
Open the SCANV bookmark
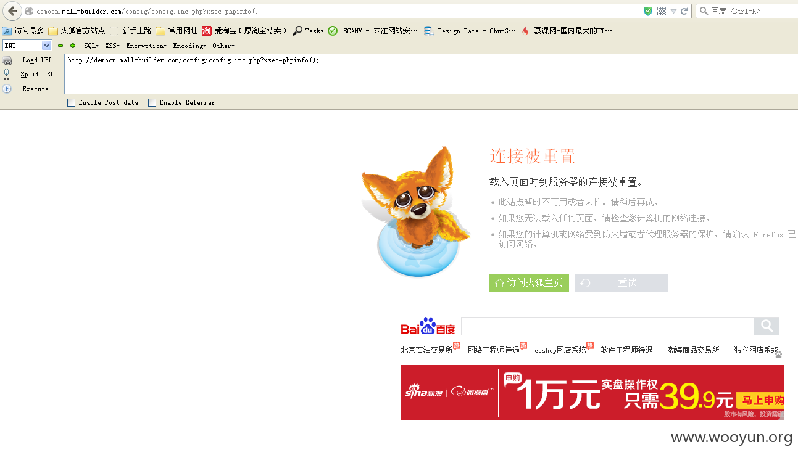(373, 31)
